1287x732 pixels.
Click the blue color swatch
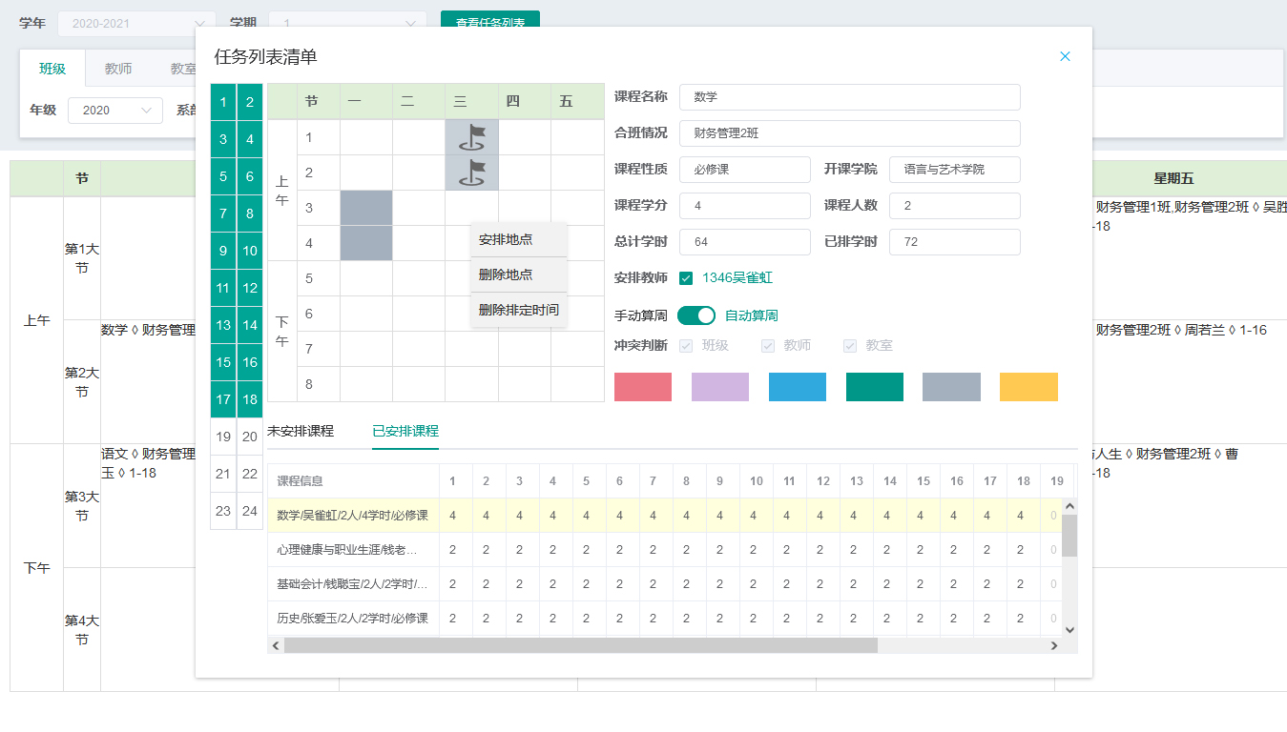(798, 387)
